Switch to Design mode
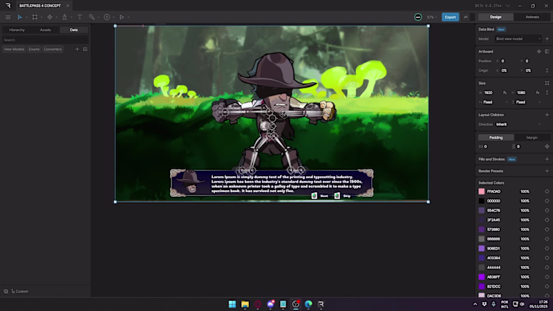 pos(496,17)
